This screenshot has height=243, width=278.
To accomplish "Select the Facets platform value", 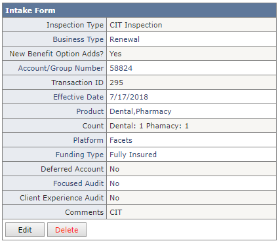I will click(x=121, y=140).
